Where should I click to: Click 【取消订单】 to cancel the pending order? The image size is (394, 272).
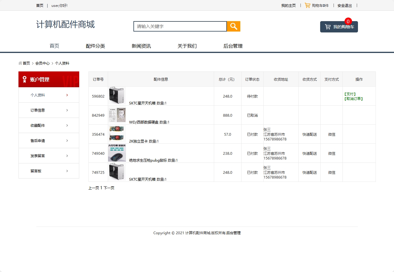point(353,98)
